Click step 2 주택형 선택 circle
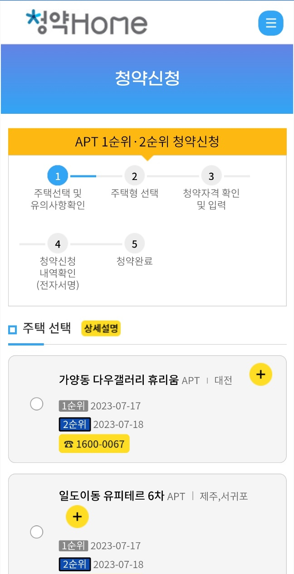 (134, 176)
